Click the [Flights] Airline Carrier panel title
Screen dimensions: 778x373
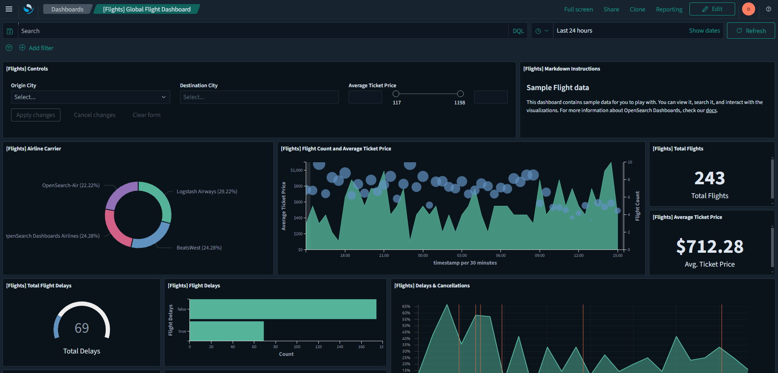point(33,149)
